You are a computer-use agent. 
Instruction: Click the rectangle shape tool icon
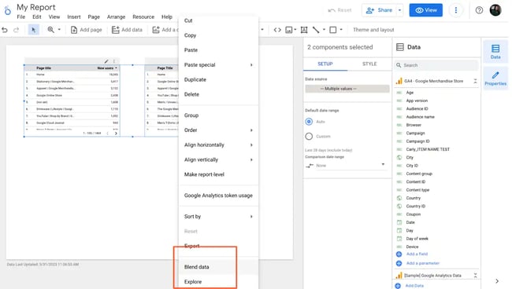(333, 30)
